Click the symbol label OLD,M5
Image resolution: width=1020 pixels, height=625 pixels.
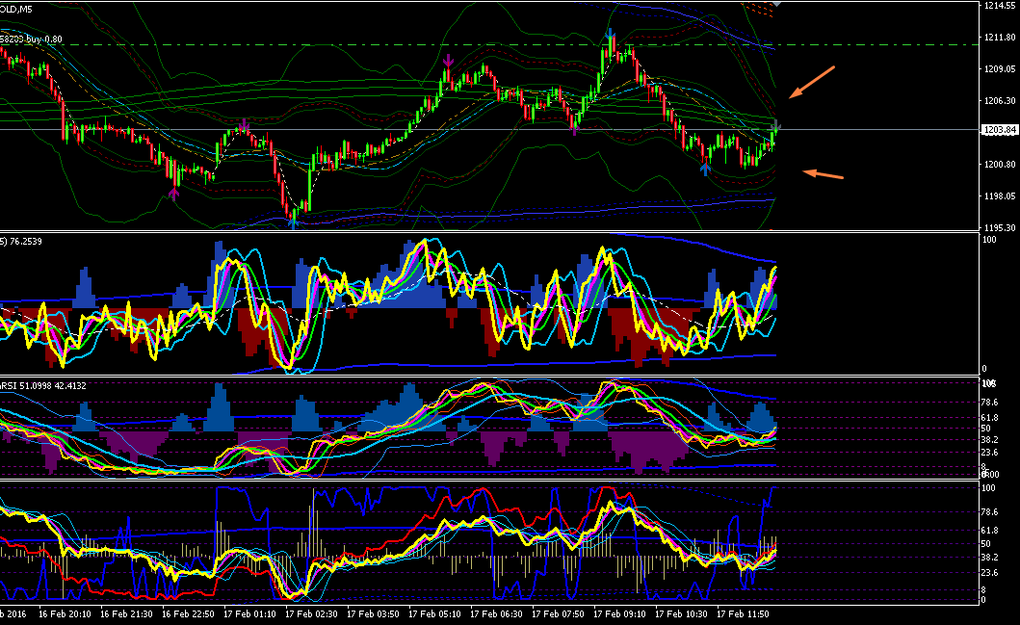16,9
